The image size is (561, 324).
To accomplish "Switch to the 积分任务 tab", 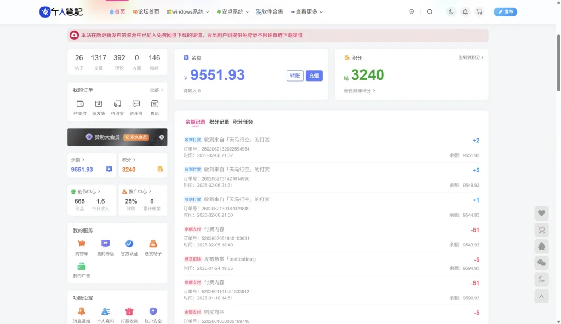I will point(243,122).
